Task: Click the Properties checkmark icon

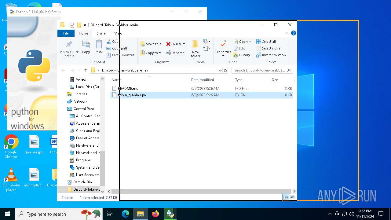Action: point(223,44)
